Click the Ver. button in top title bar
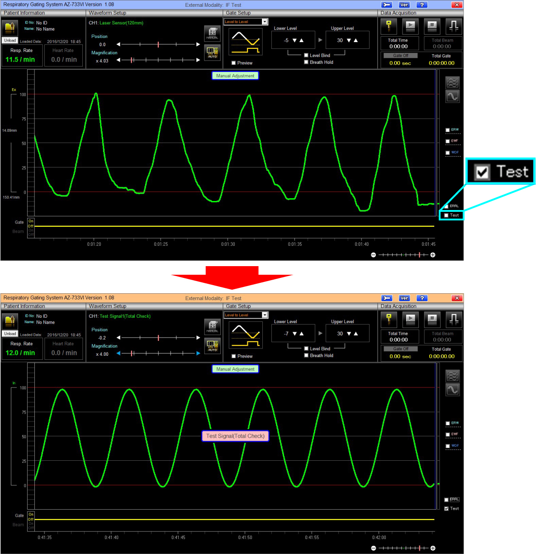The image size is (536, 554). (x=404, y=5)
